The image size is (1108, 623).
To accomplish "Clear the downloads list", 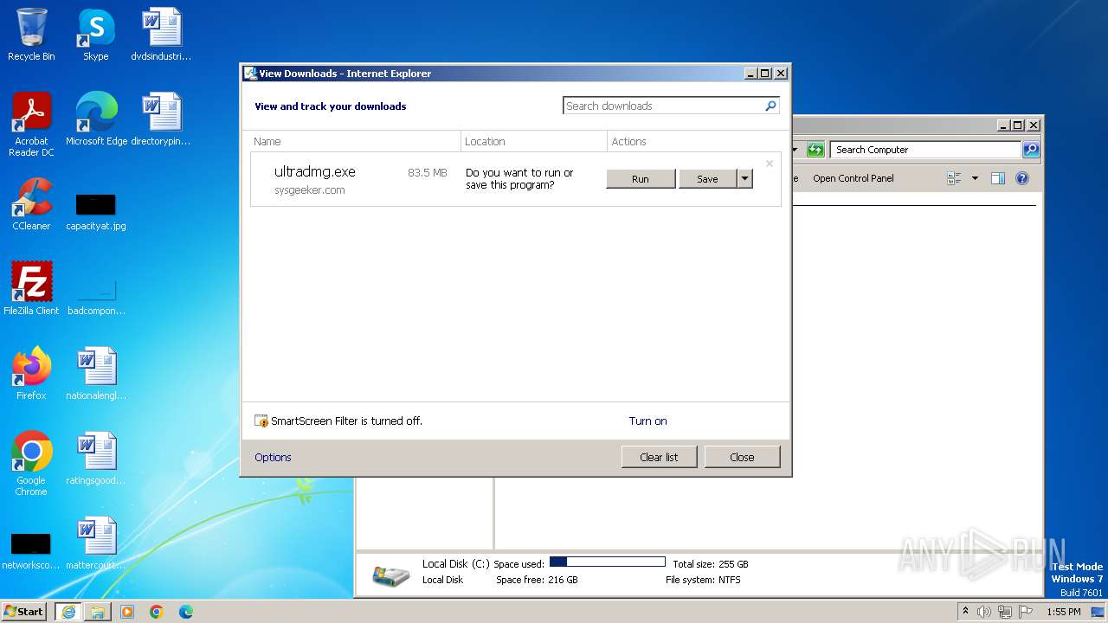I will click(659, 457).
